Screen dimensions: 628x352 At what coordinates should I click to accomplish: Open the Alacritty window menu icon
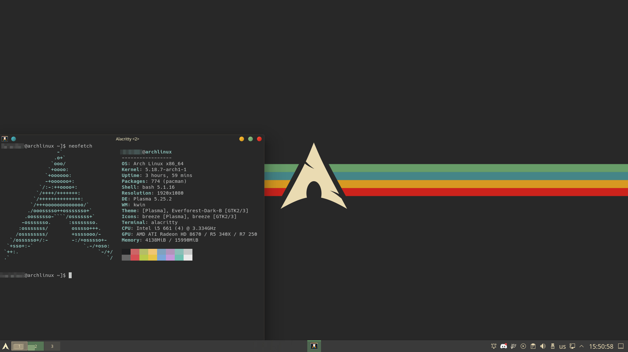click(5, 139)
